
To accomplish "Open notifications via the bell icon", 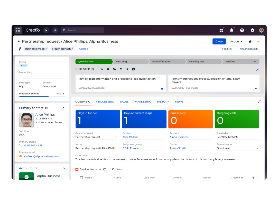I will coord(231,30).
